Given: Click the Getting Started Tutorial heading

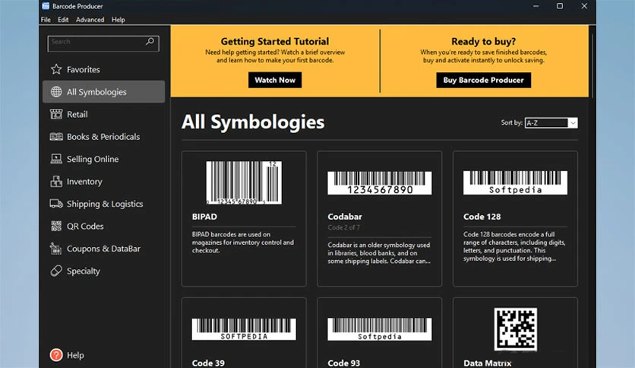Looking at the screenshot, I should click(275, 41).
